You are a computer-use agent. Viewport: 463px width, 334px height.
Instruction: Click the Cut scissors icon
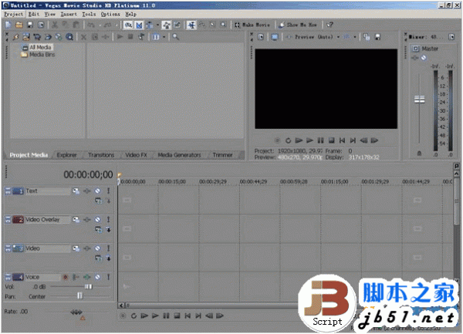pos(55,25)
